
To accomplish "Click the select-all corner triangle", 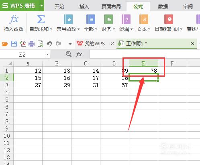I will 10,63.
